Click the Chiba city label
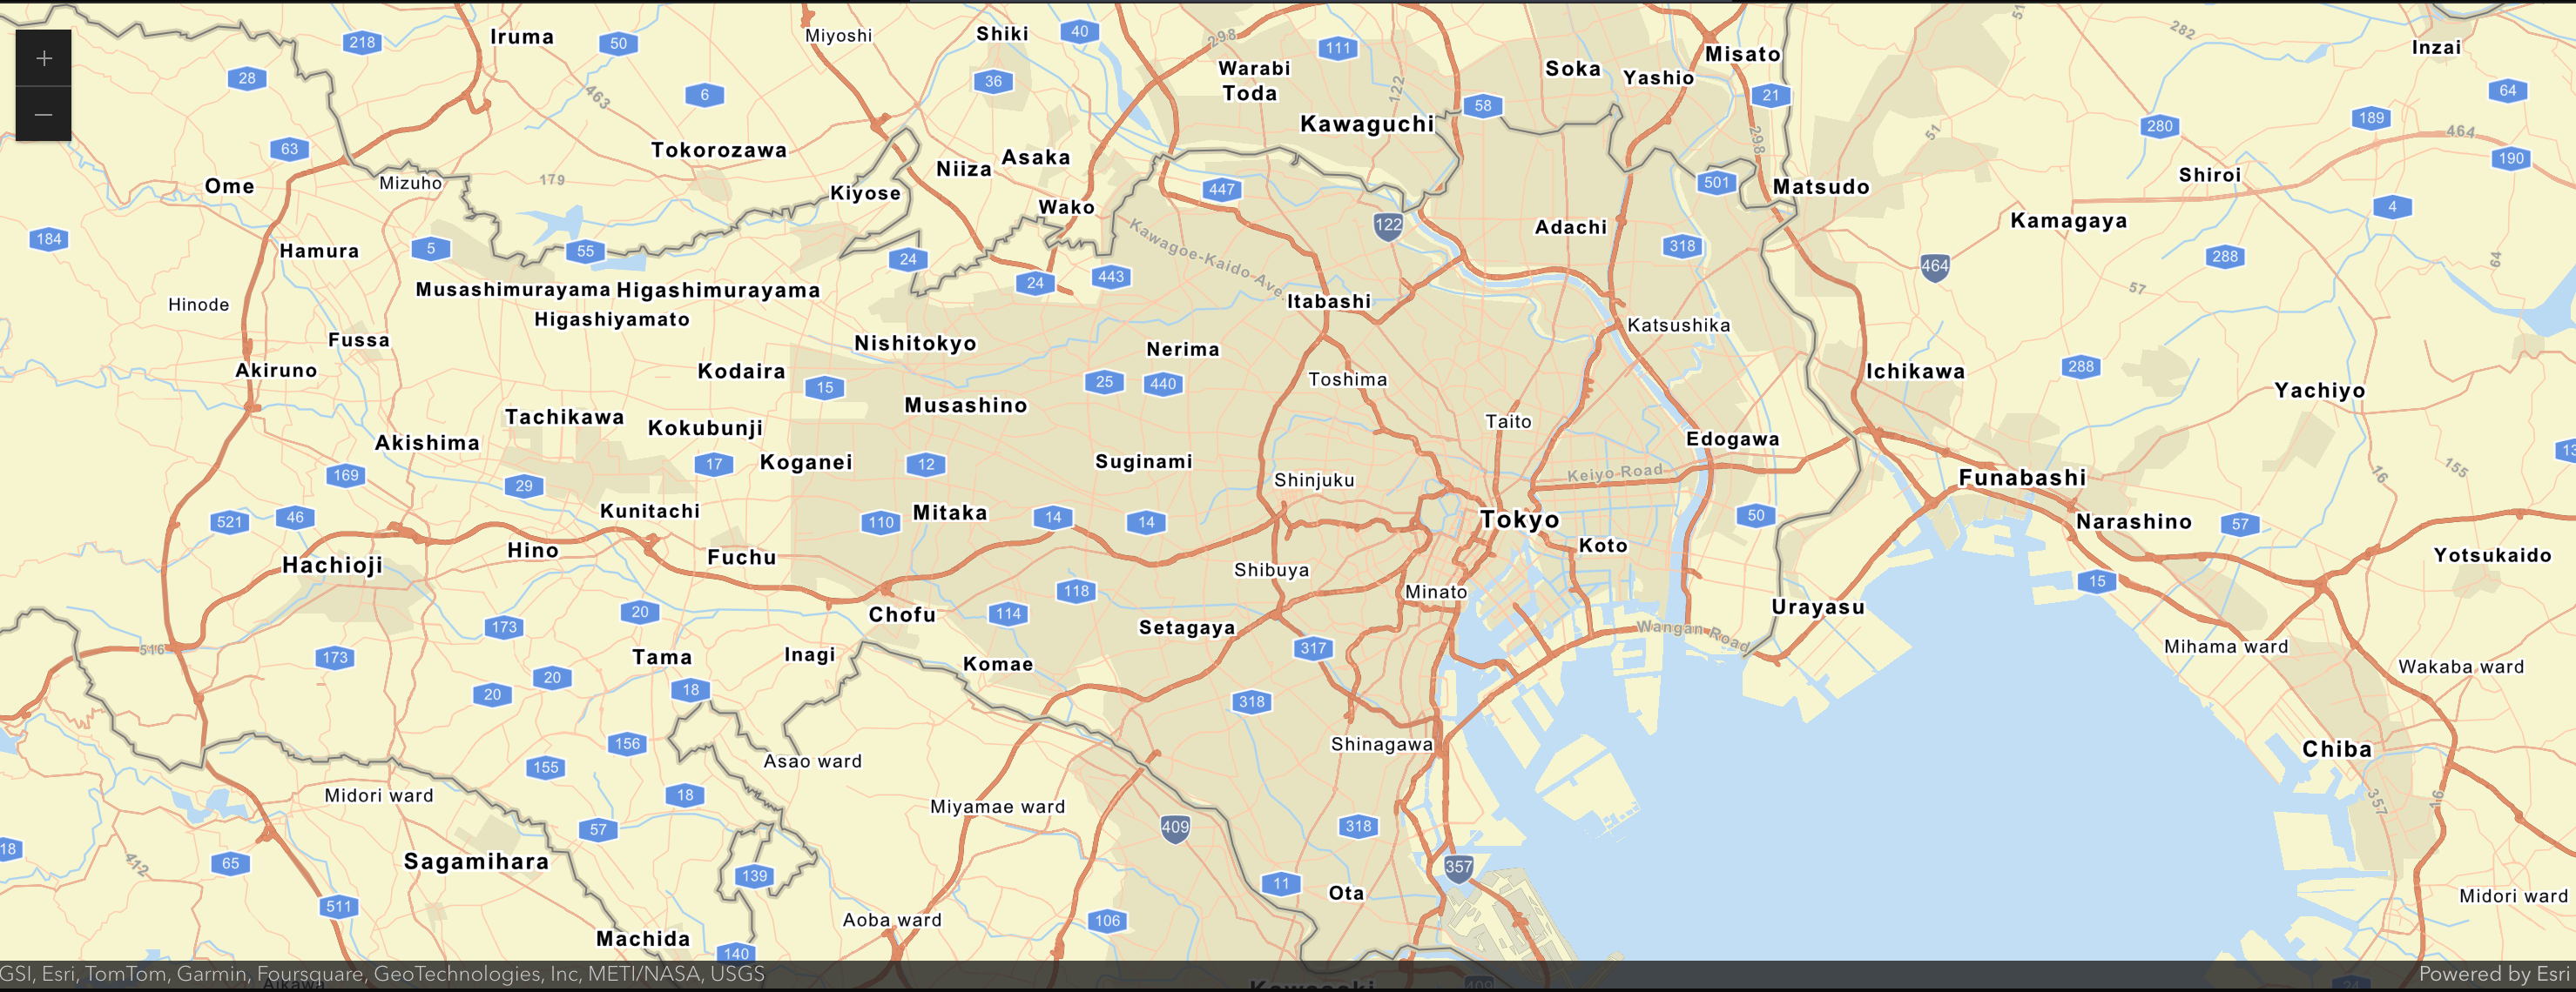The height and width of the screenshot is (992, 2576). 2339,748
